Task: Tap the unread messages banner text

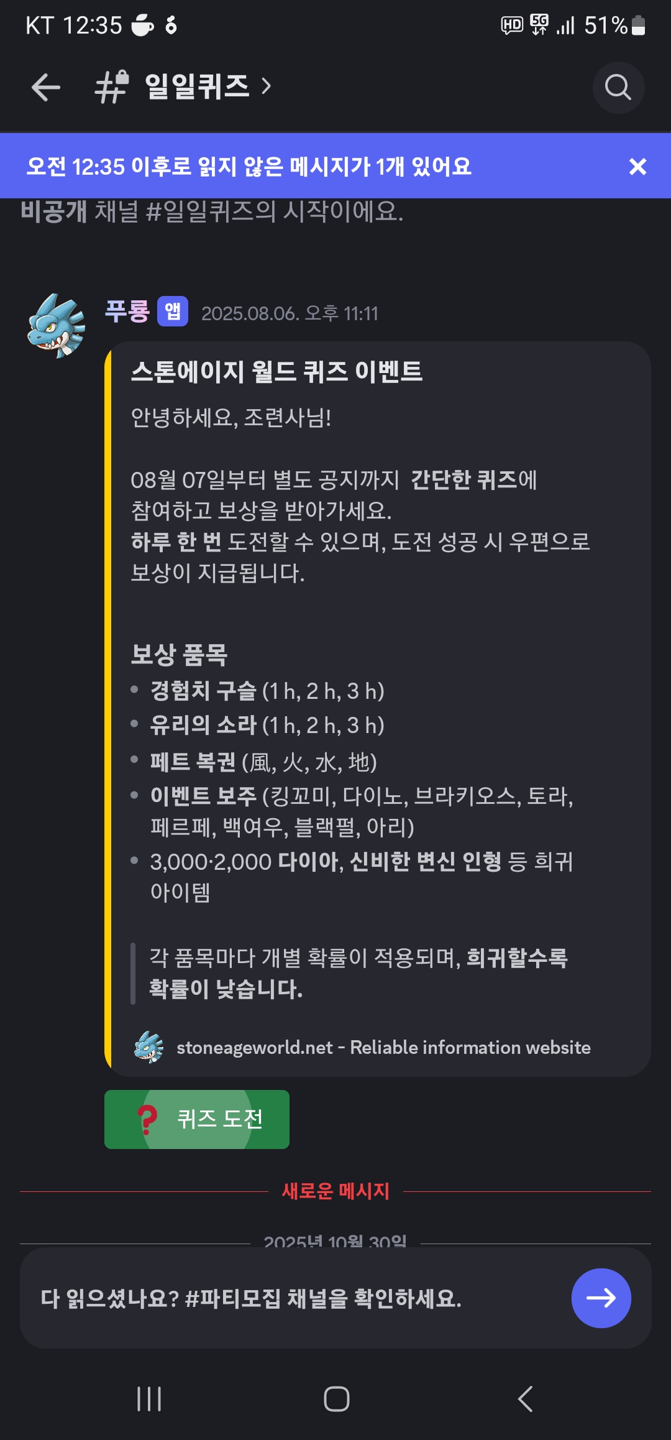Action: 249,167
